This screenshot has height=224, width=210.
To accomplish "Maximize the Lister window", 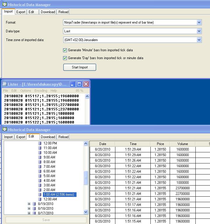I will 79,84.
